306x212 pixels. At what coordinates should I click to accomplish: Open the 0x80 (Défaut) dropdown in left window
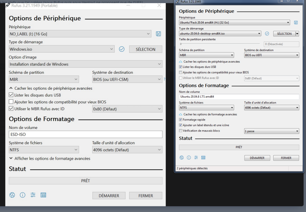coord(127,109)
